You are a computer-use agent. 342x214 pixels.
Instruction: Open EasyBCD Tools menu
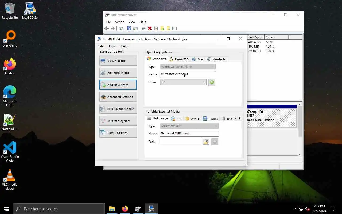tap(112, 46)
